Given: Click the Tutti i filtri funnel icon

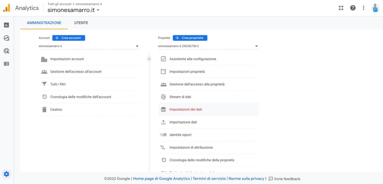Looking at the screenshot, I should pos(44,84).
